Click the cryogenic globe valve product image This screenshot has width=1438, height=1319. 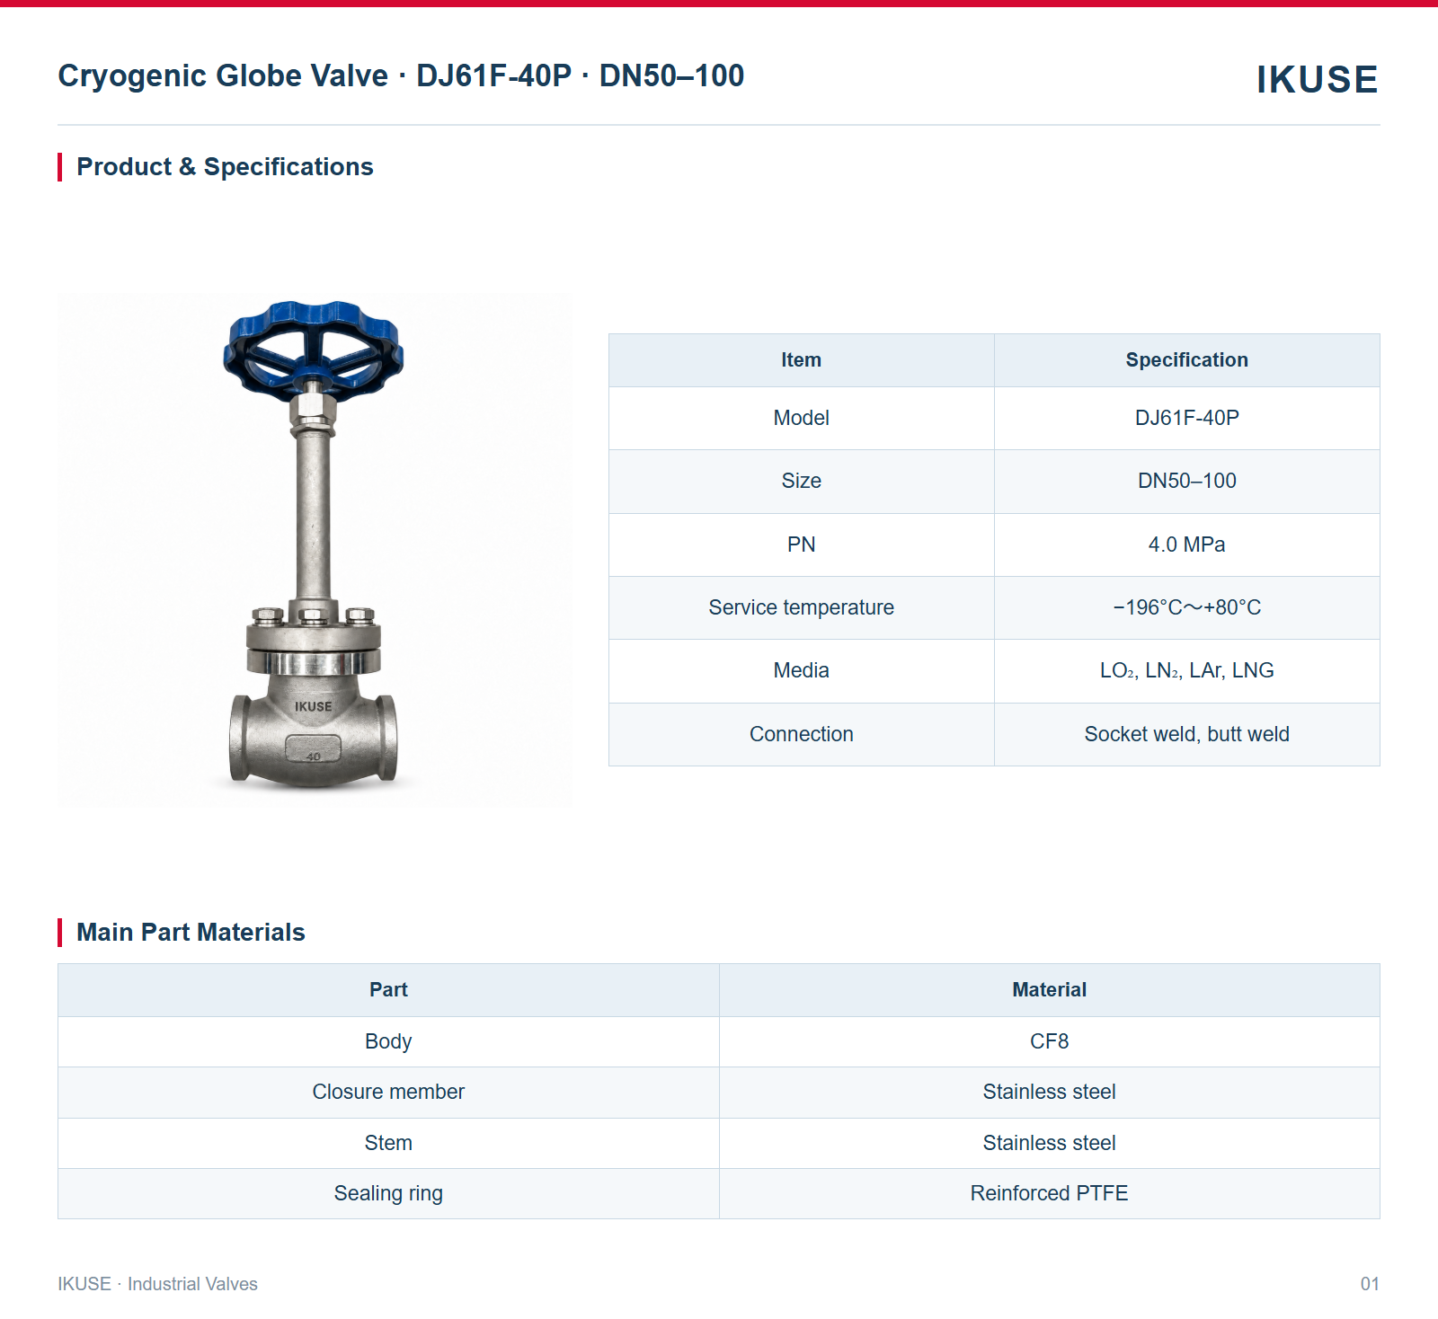pyautogui.click(x=315, y=550)
